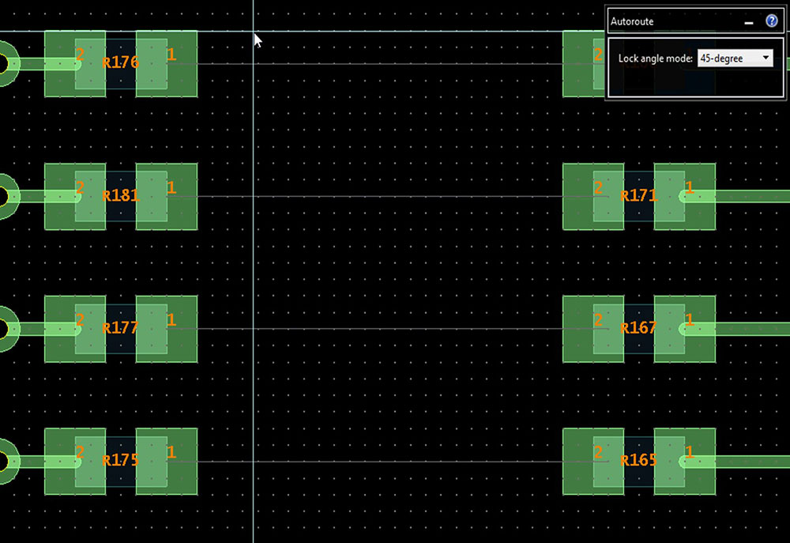Minimize the Autoroute panel

click(749, 22)
